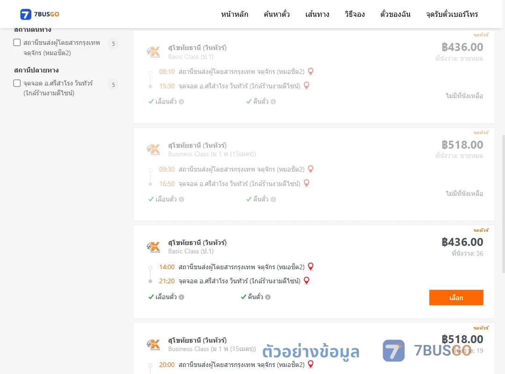Screen dimensions: 505x374
Task: Show เลื่อนตั๋ว info icon for 09:30 trip
Action: tap(181, 200)
